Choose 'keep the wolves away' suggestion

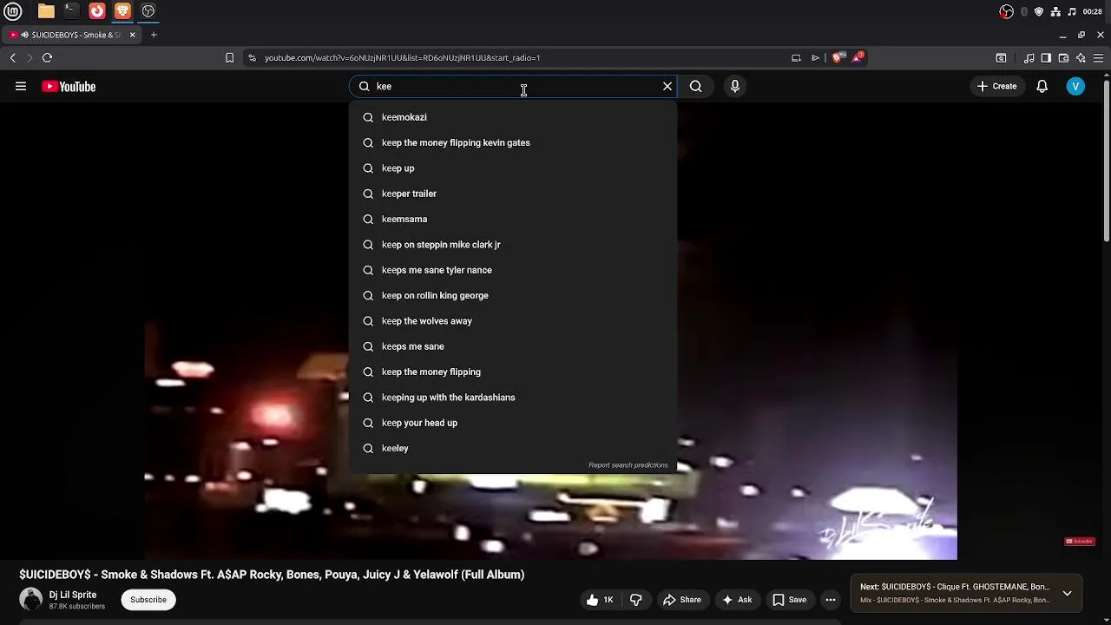click(x=513, y=321)
